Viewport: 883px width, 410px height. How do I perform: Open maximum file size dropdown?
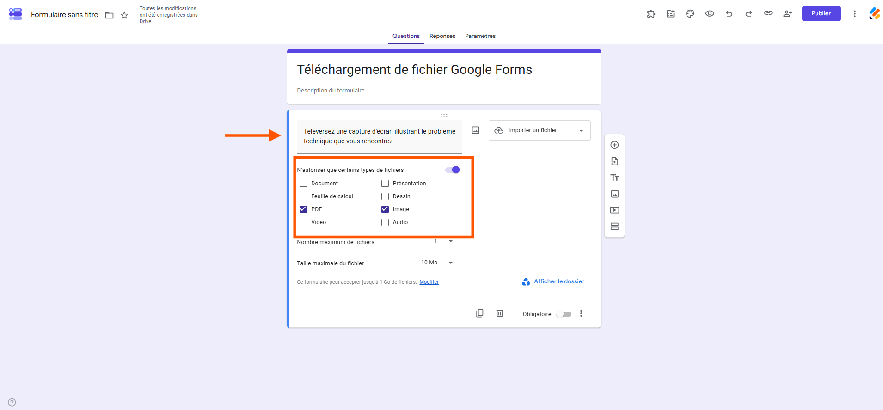pos(437,263)
